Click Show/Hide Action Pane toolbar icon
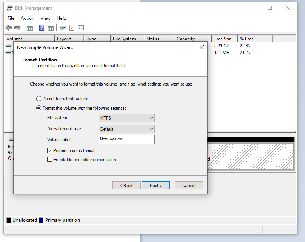Screen dimensions: 305x242 pyautogui.click(x=51, y=28)
